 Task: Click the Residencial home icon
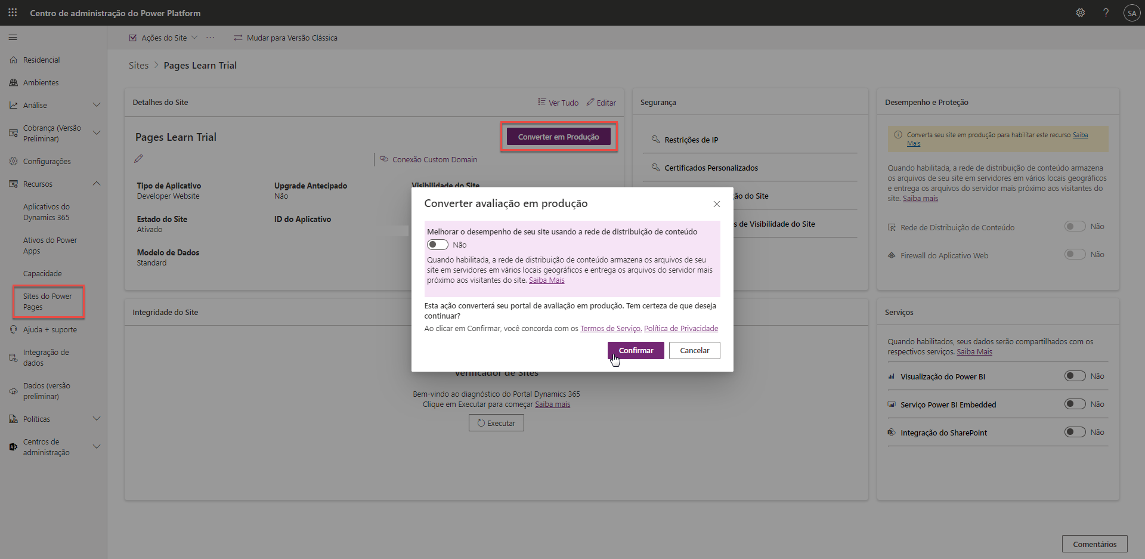click(14, 60)
